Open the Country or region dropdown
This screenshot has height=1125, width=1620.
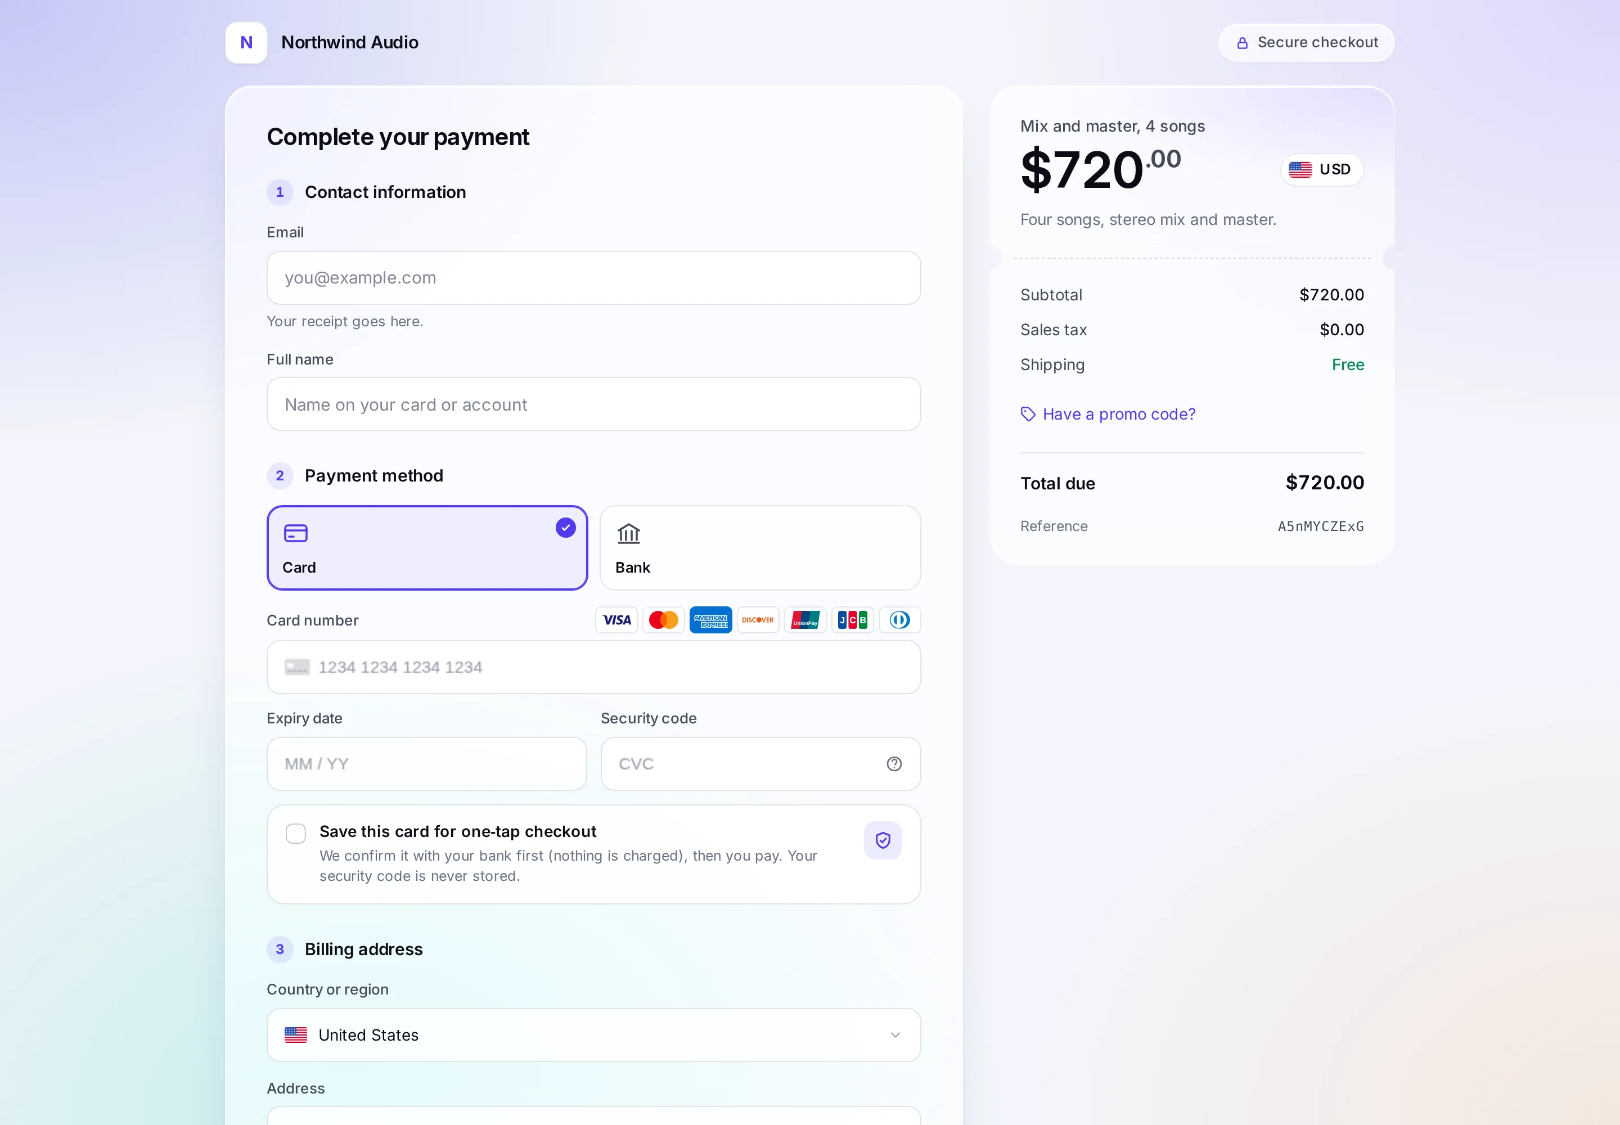click(593, 1036)
